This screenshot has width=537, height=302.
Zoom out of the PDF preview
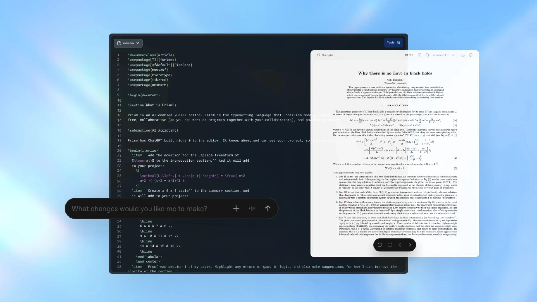pos(427,55)
